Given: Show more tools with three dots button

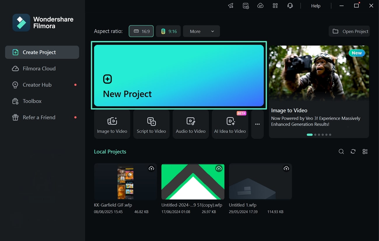Looking at the screenshot, I should (257, 124).
